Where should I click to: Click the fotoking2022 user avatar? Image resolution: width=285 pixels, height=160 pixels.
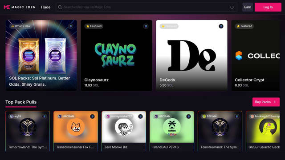point(252,116)
